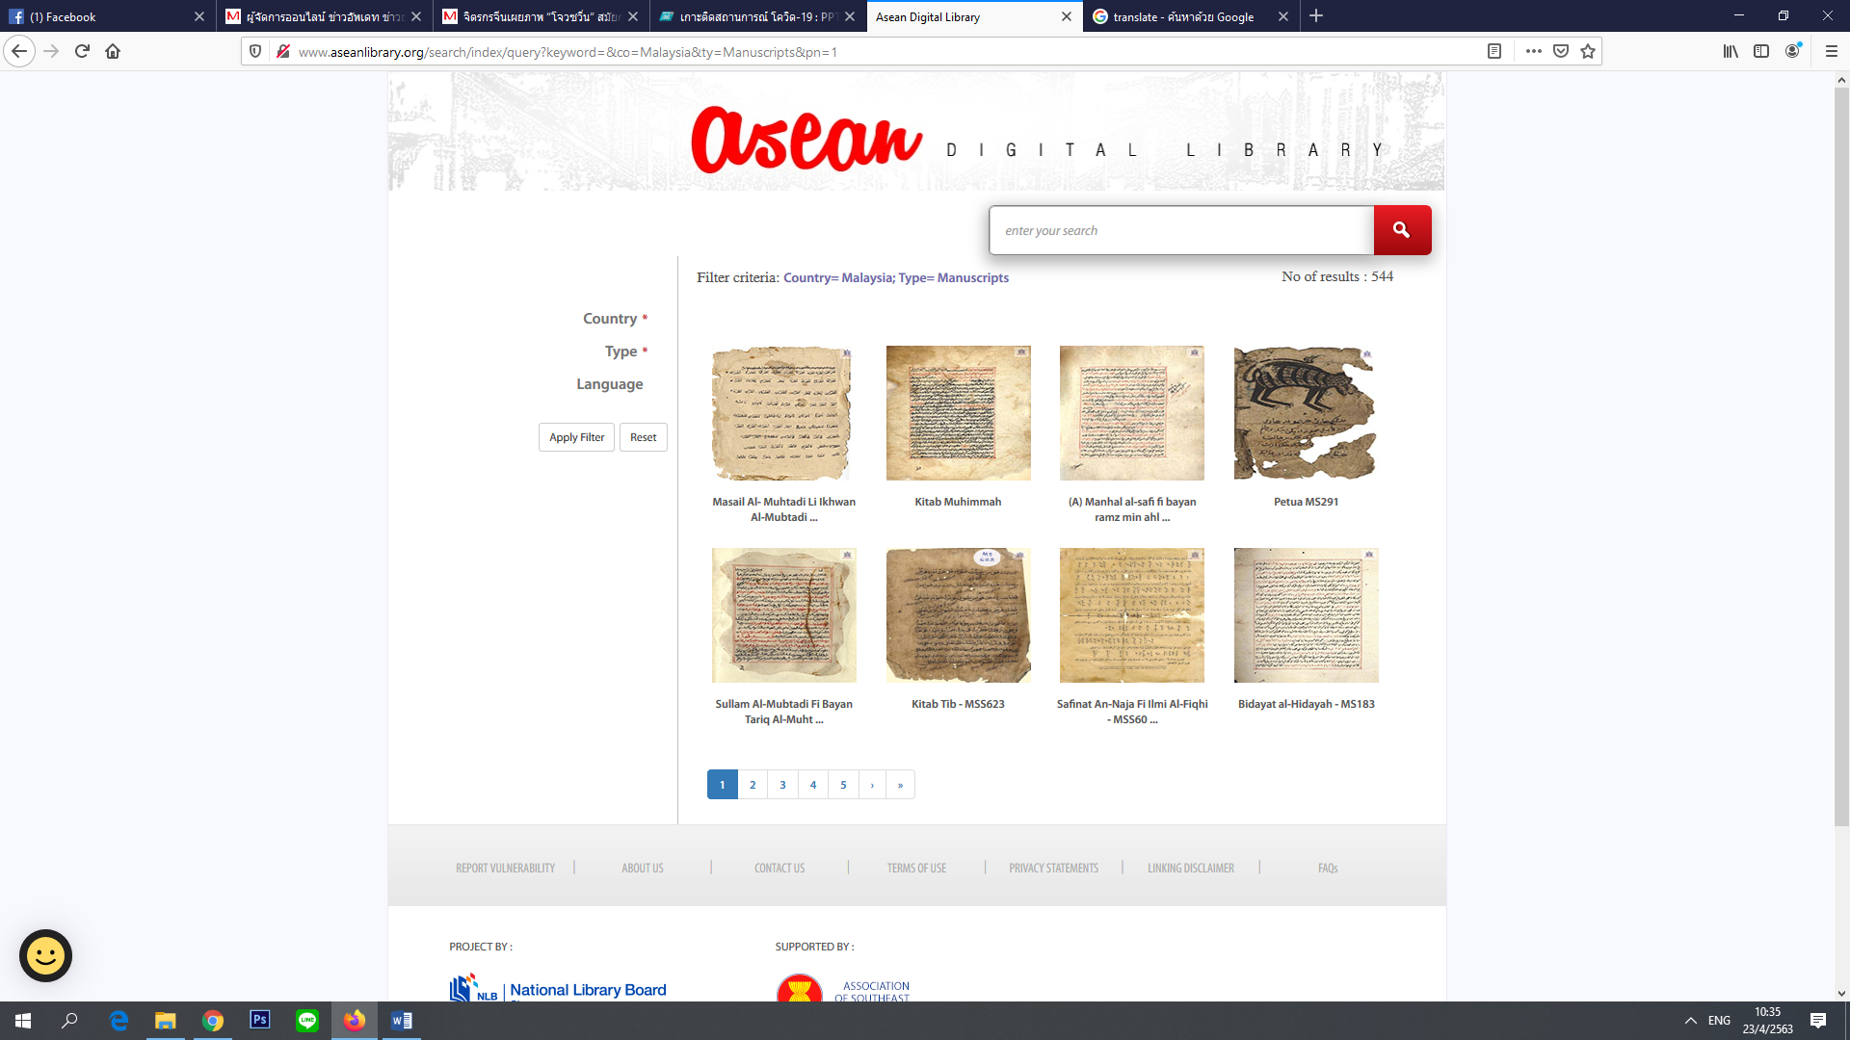Expand the Type filter section
This screenshot has height=1040, width=1850.
621,351
